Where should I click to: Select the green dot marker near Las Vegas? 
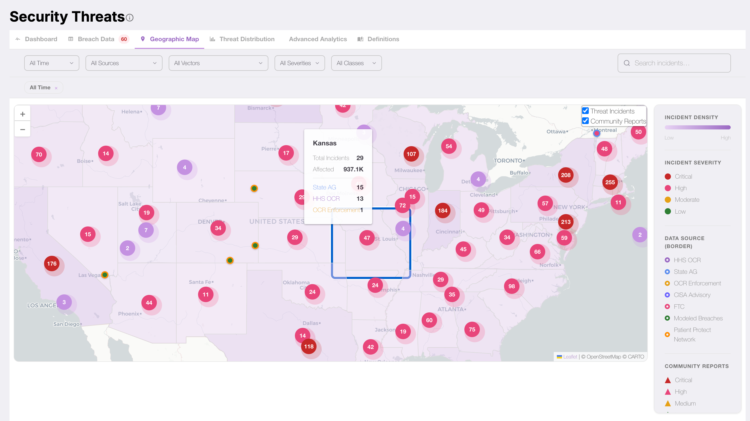105,275
